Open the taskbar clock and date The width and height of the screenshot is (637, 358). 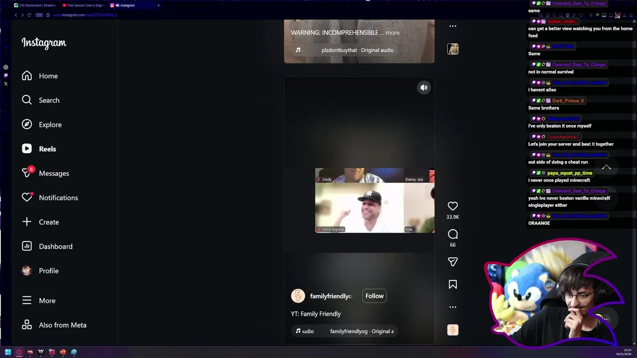coord(624,352)
